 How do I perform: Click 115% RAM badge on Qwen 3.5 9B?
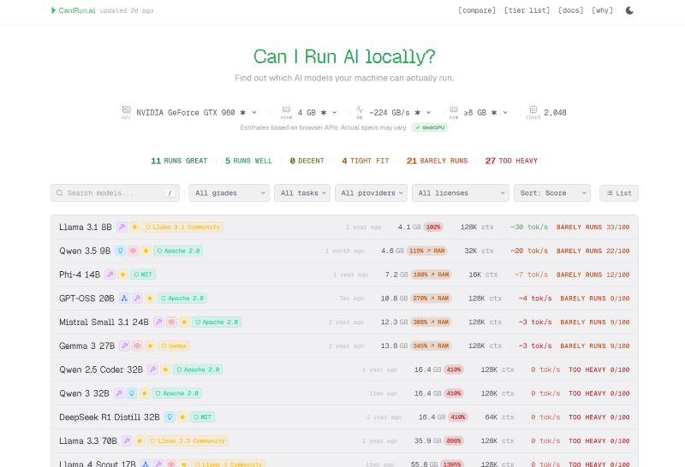[427, 251]
